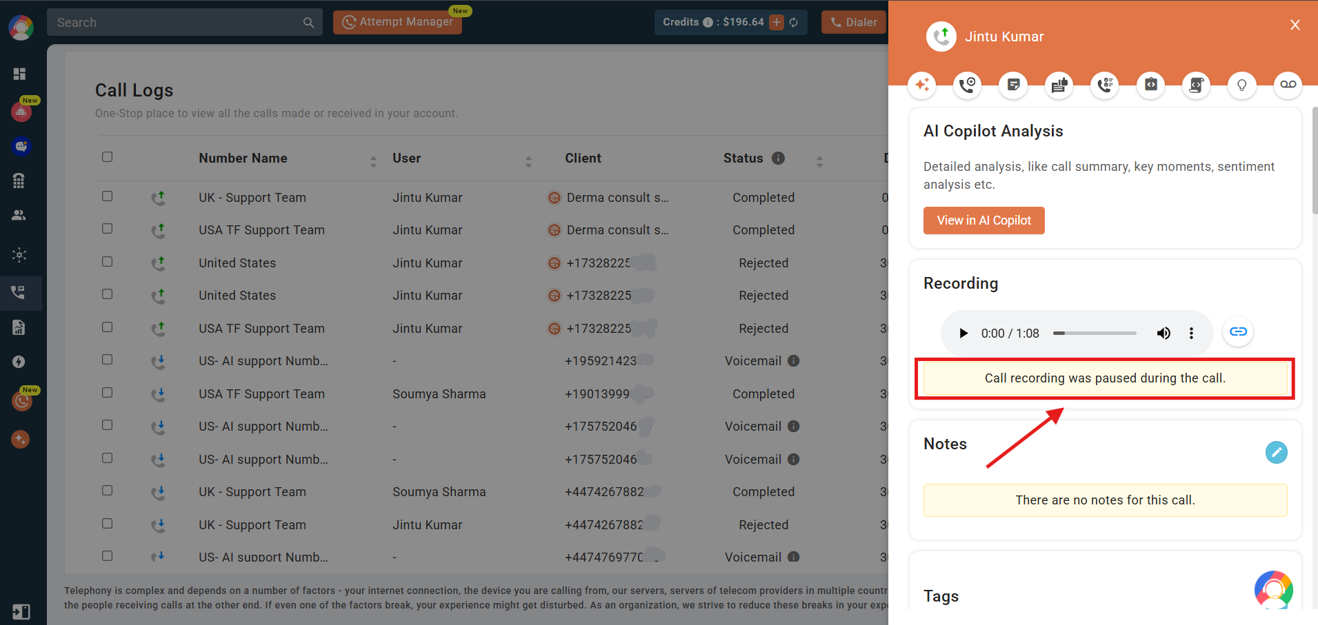Open the dashboard icon in left sidebar
Viewport: 1318px width, 625px height.
[19, 74]
